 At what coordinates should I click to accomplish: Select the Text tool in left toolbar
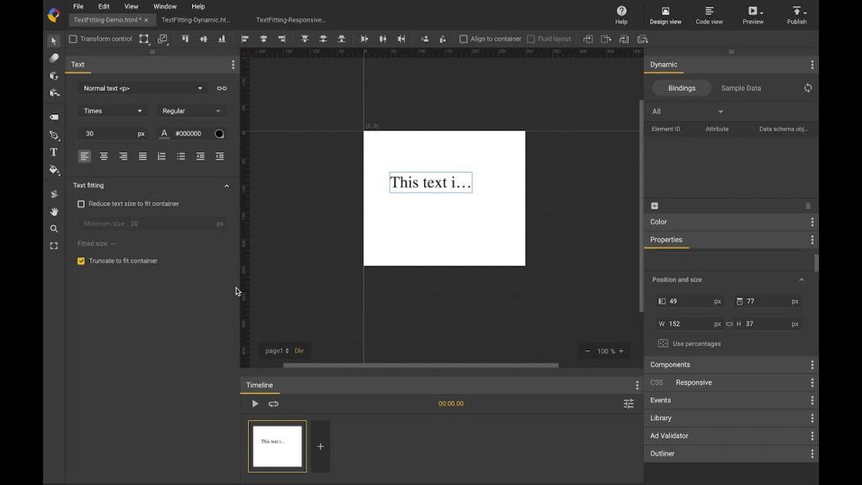pyautogui.click(x=53, y=152)
